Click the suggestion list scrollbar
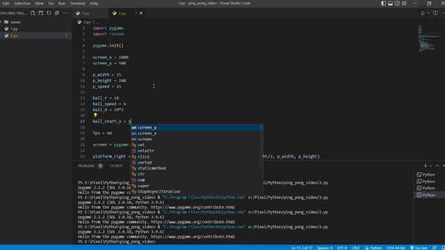 (261, 145)
